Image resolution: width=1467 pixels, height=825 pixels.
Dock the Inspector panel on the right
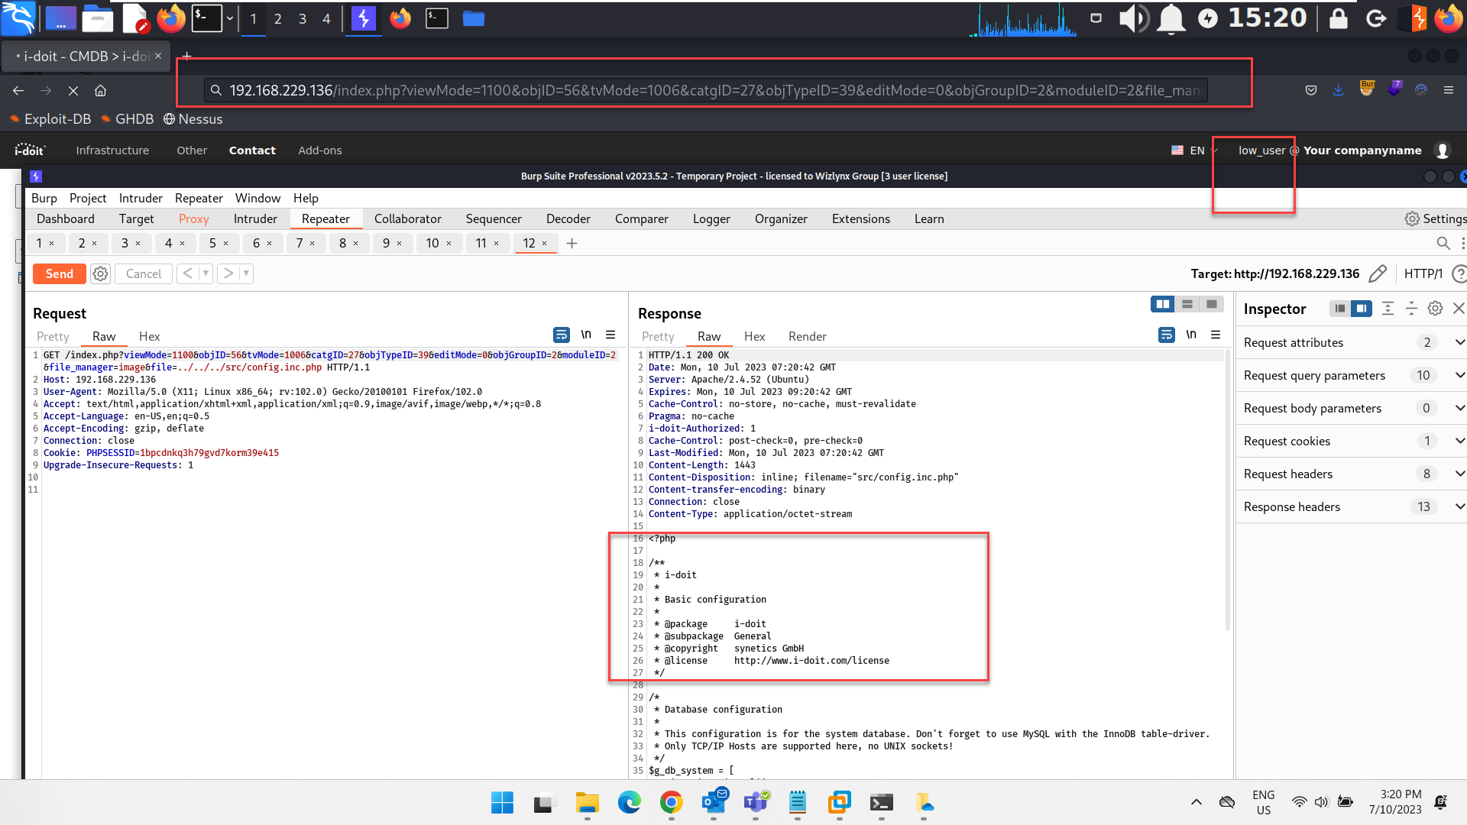(x=1361, y=309)
